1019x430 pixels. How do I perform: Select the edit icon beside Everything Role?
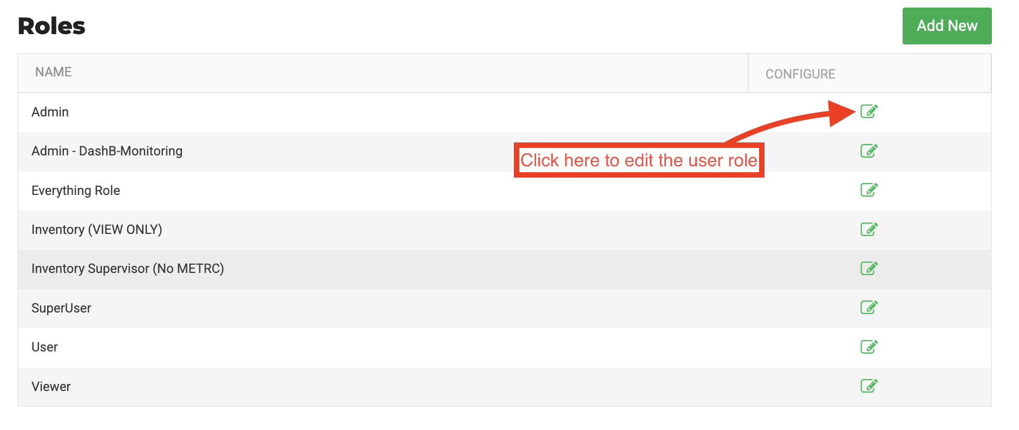click(868, 190)
